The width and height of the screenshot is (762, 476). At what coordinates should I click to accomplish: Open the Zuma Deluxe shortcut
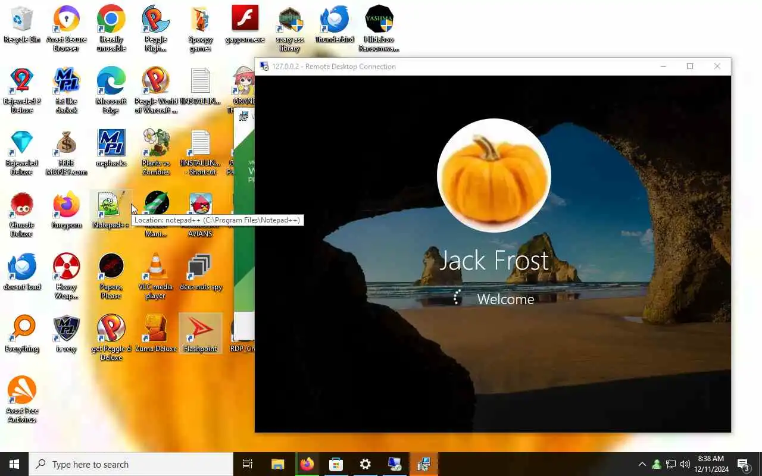tap(155, 334)
